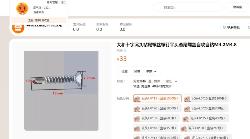Click 快递: 免运费 shipping info text
Screen dimensions: 250x139
point(142,86)
